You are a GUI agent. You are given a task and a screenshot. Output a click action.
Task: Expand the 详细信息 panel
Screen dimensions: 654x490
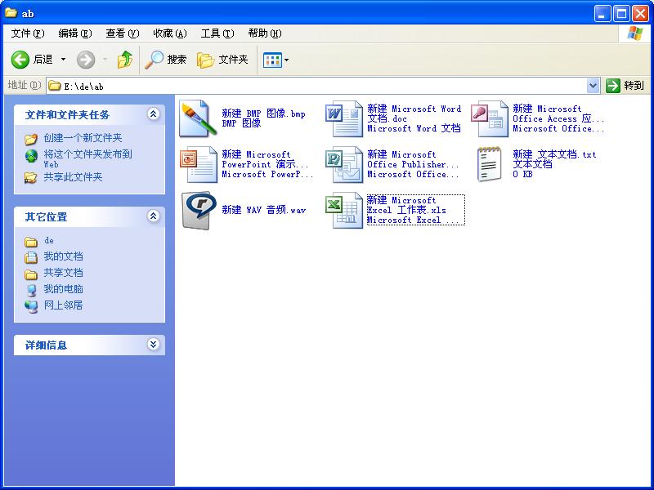154,344
